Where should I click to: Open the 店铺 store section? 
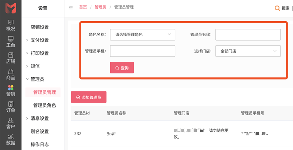[11, 58]
